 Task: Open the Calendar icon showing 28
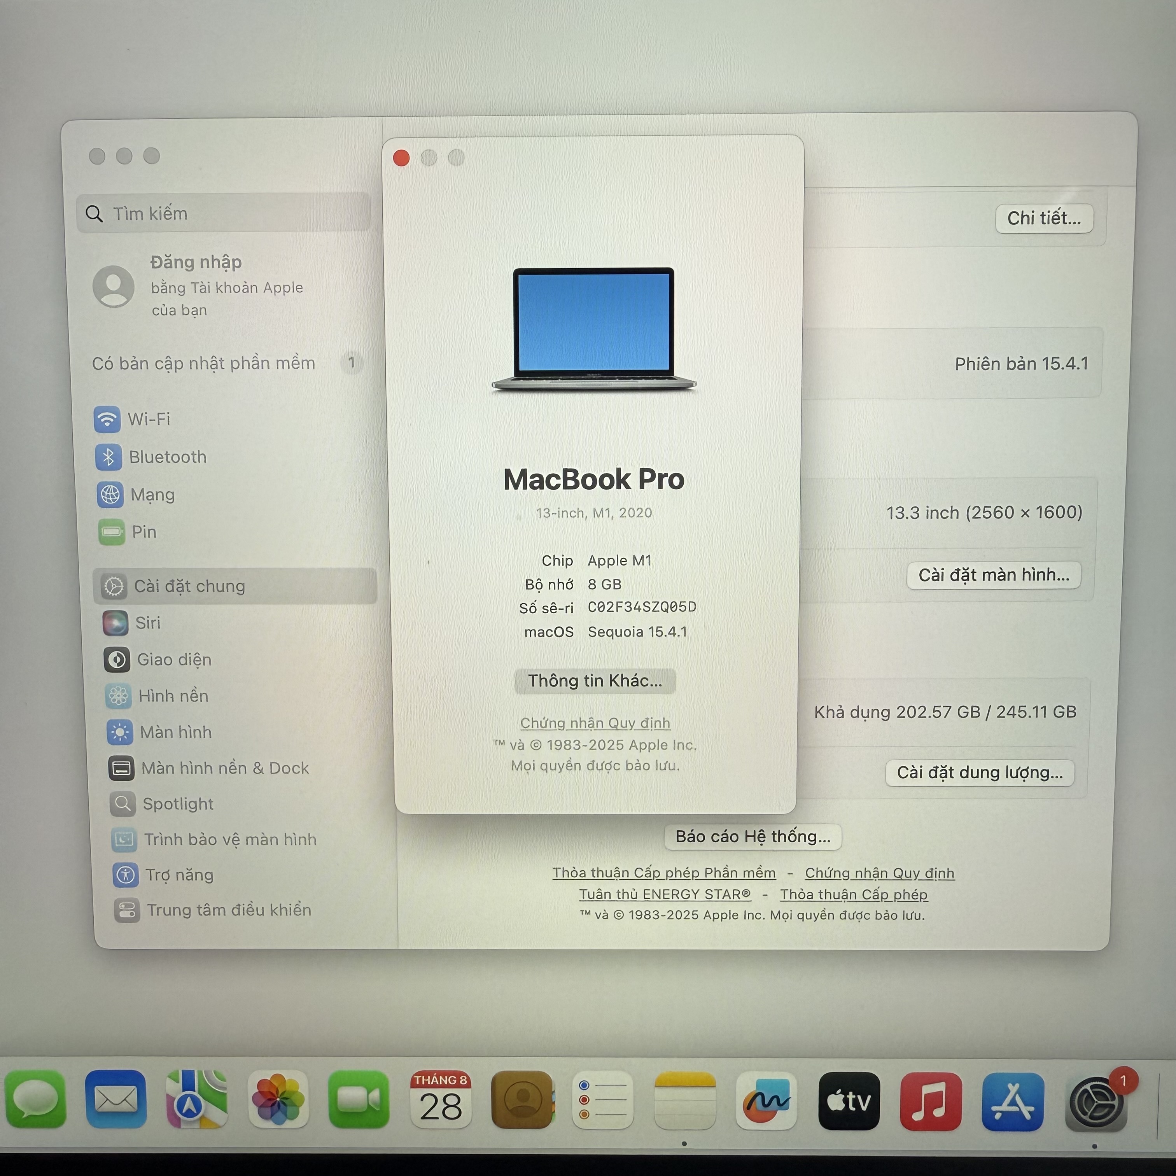[440, 1099]
